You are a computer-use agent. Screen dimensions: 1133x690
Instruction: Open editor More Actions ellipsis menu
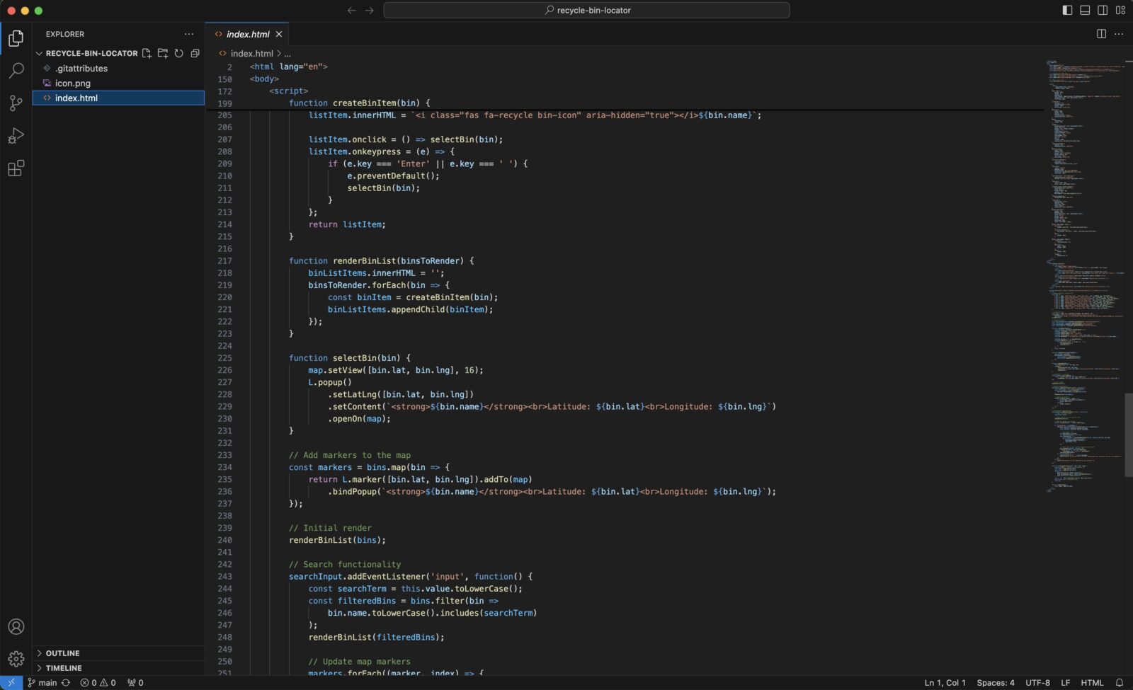tap(1119, 34)
